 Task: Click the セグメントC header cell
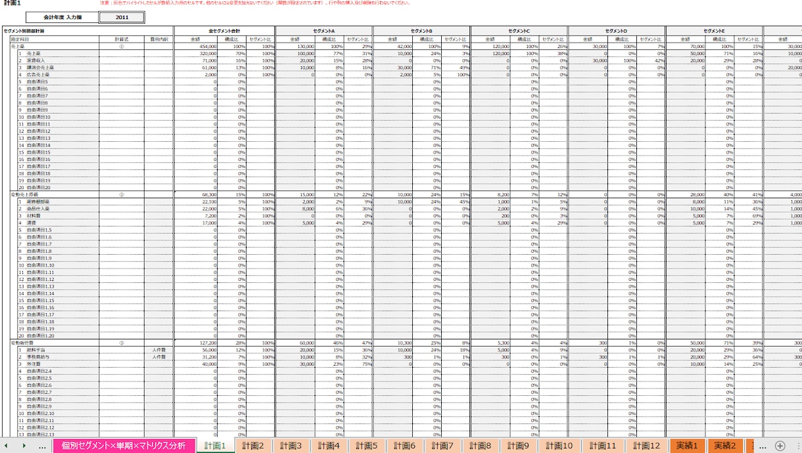click(x=519, y=31)
